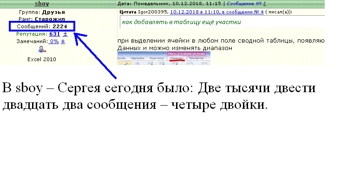Open the 0% remarks link
This screenshot has width=347, height=176.
54,41
